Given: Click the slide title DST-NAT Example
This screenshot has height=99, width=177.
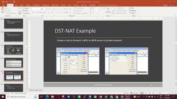Looking at the screenshot, I should [75, 31].
